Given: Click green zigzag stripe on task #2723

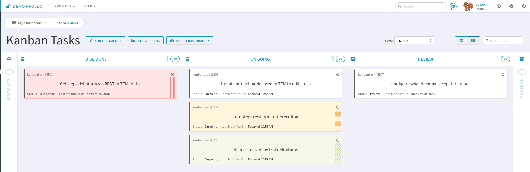Looking at the screenshot, I should point(338,153).
